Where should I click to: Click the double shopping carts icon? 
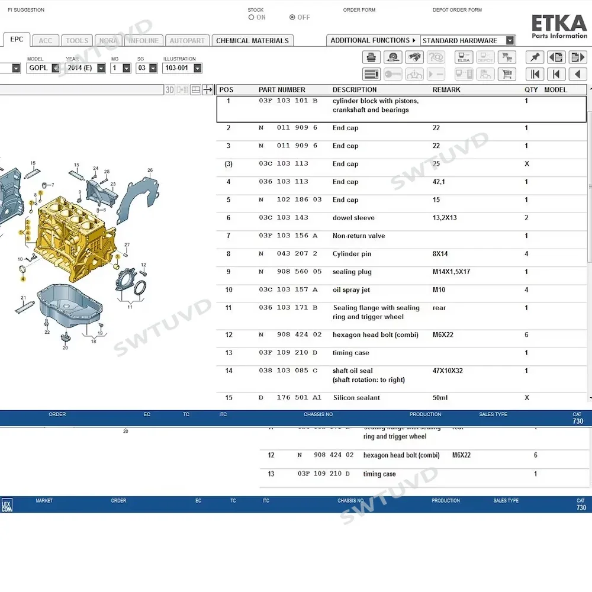click(507, 57)
